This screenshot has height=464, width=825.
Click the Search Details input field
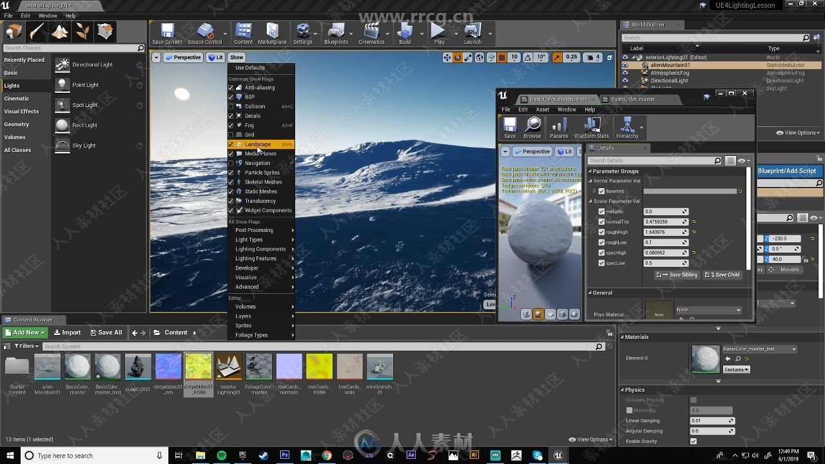654,160
